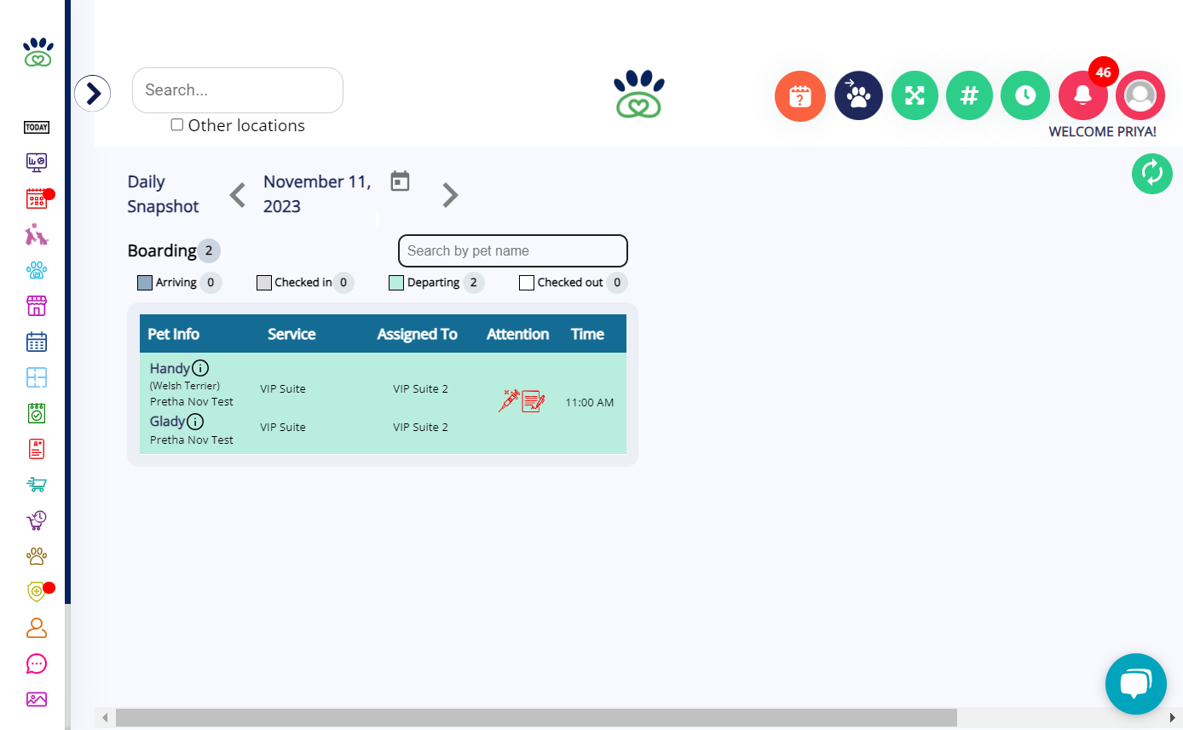Open the teal fast shopping cart icon
This screenshot has height=730, width=1183.
click(37, 485)
